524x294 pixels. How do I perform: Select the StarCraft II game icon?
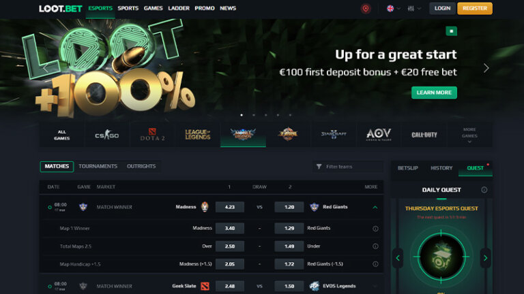point(334,135)
